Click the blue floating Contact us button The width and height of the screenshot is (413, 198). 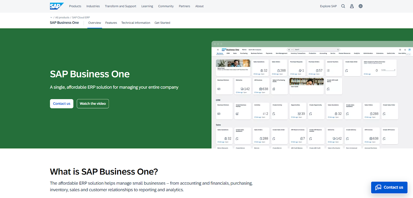click(389, 187)
